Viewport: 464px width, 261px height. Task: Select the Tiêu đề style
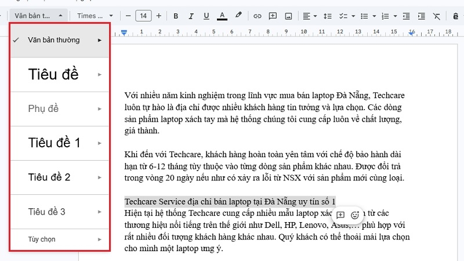coord(60,75)
